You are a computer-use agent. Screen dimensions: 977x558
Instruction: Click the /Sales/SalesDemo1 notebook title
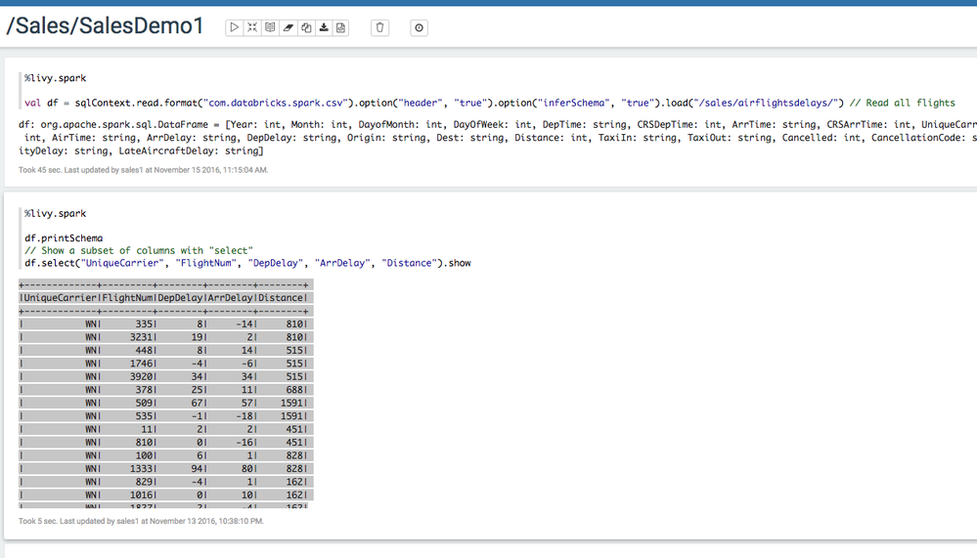point(106,26)
